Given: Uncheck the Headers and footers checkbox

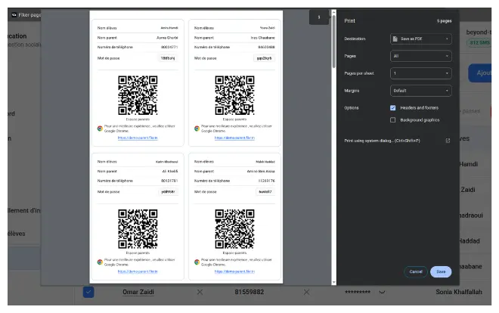Looking at the screenshot, I should [392, 108].
